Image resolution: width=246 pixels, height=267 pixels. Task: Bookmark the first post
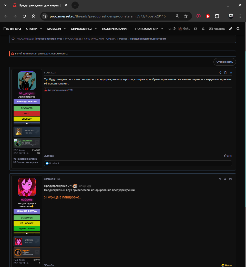(x=225, y=73)
